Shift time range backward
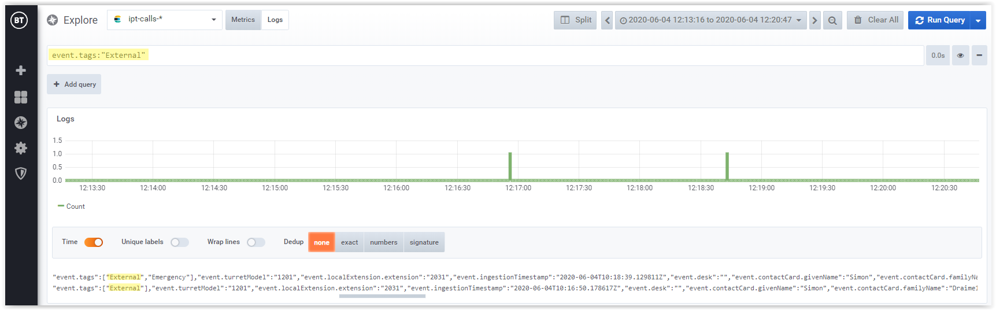Image resolution: width=996 pixels, height=310 pixels. tap(607, 20)
